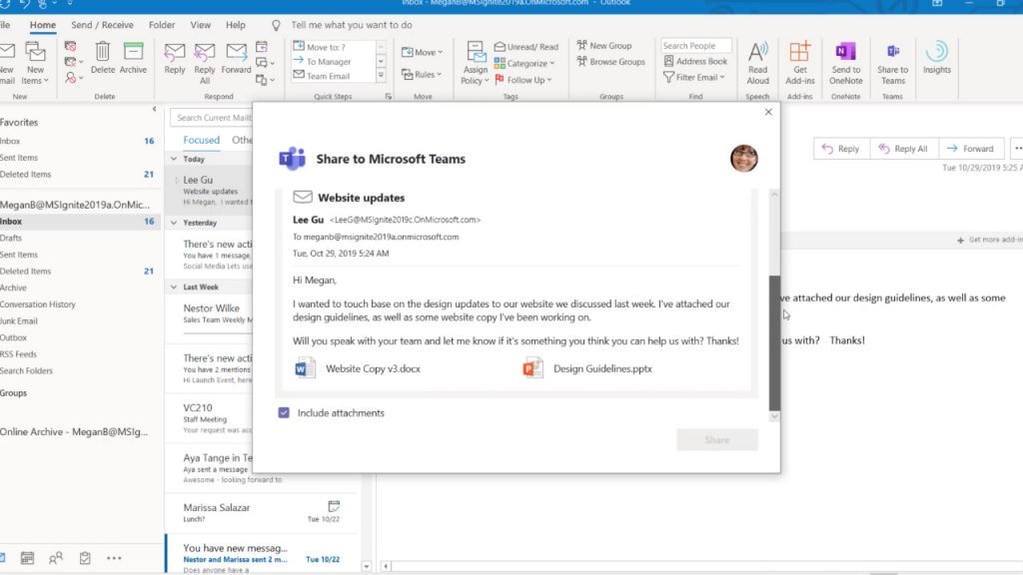Click the Share button in dialog
This screenshot has width=1023, height=575.
point(717,440)
